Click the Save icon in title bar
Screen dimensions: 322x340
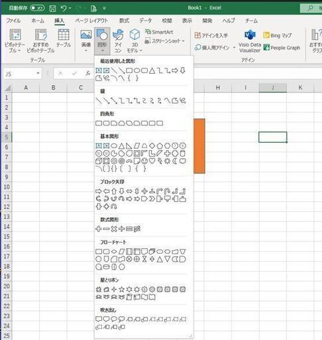(52, 9)
